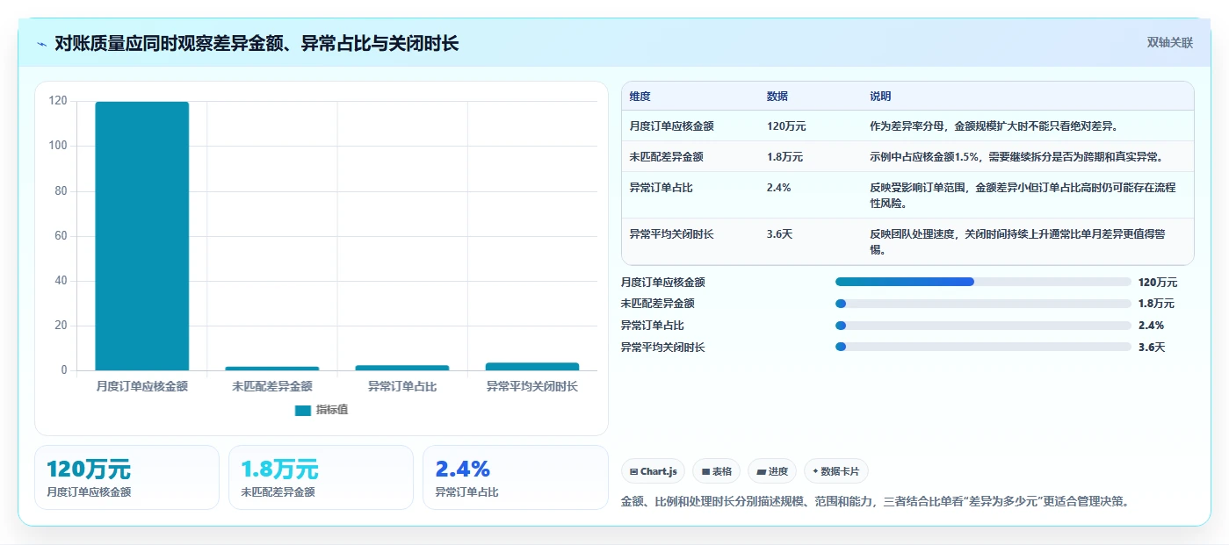Click the 1.8万元 cell in the table
Image resolution: width=1229 pixels, height=545 pixels.
point(784,157)
